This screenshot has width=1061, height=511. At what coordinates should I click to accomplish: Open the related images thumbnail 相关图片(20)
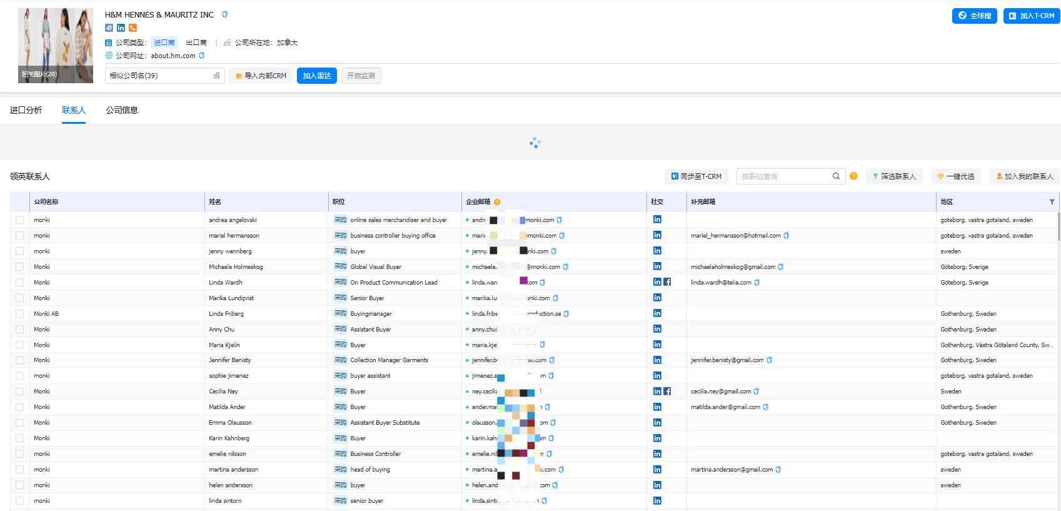[56, 46]
